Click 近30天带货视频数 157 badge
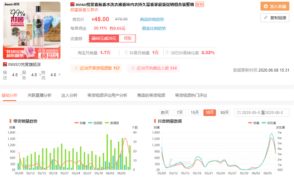The height and width of the screenshot is (180, 294). (96, 68)
